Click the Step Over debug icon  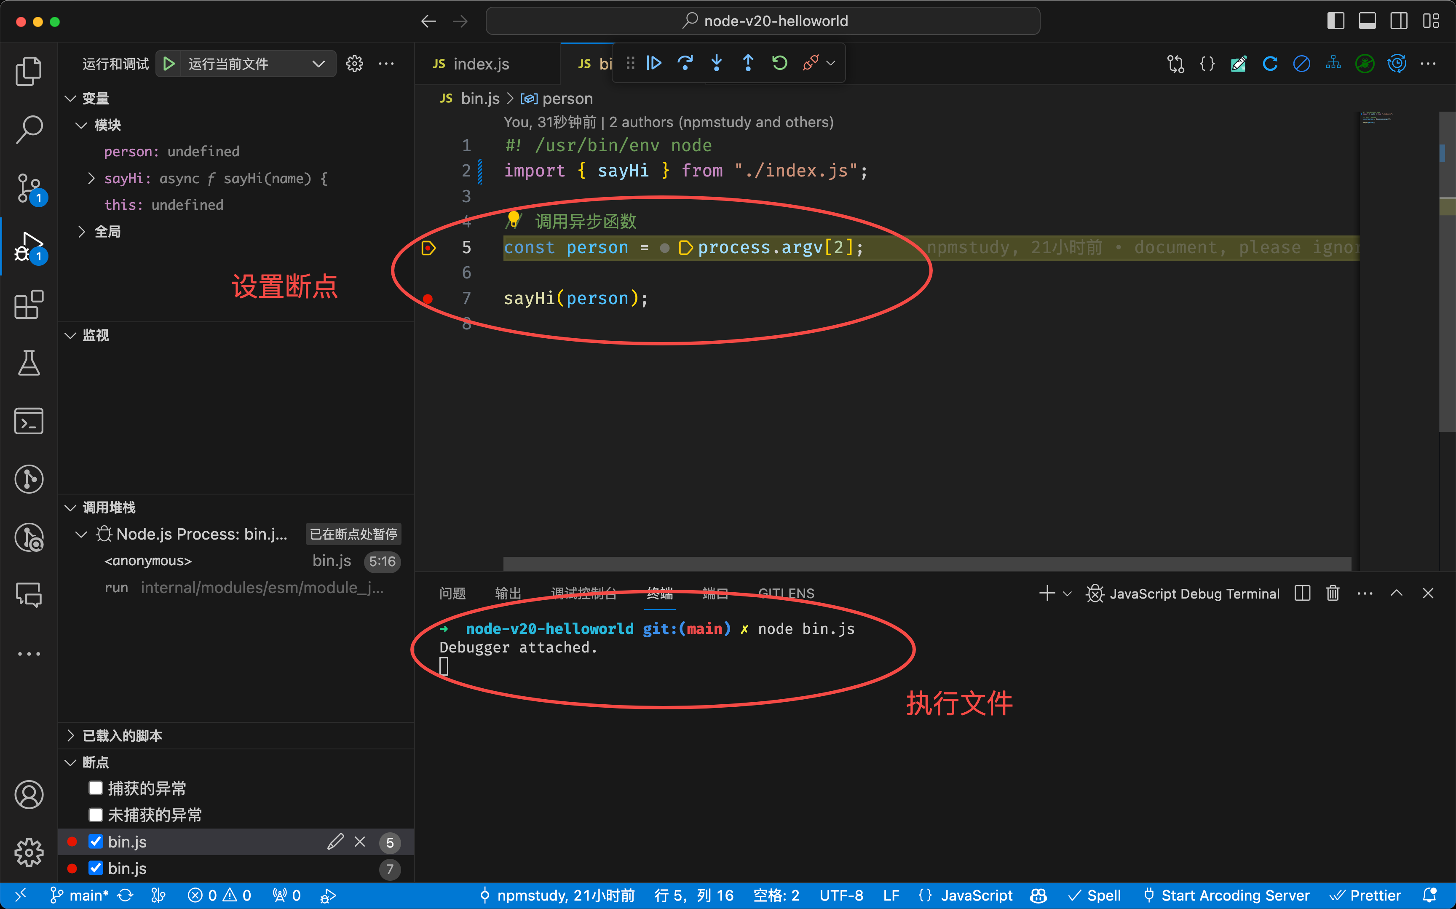click(x=685, y=63)
